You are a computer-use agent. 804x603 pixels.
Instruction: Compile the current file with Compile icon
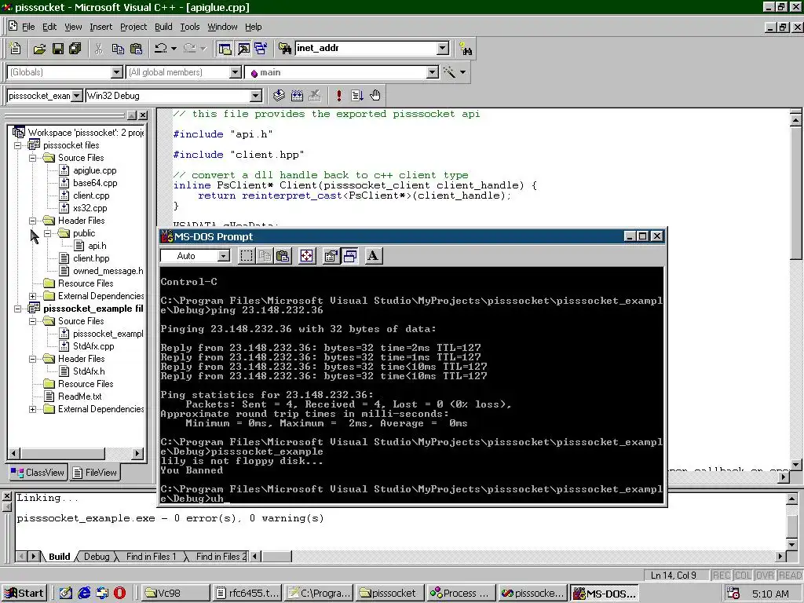tap(279, 95)
